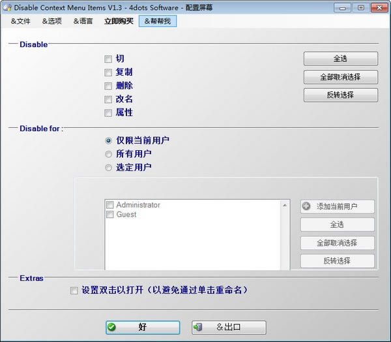Click the user list scrollbar up arrow
The image size is (391, 342).
coord(285,206)
